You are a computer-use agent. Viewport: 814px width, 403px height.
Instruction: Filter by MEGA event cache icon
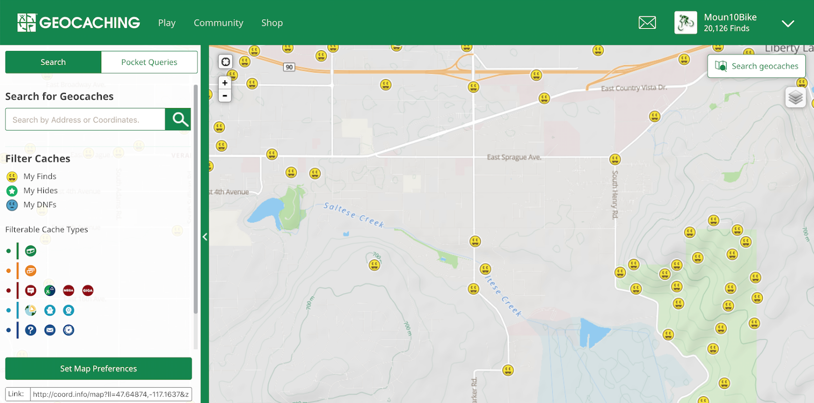[69, 291]
